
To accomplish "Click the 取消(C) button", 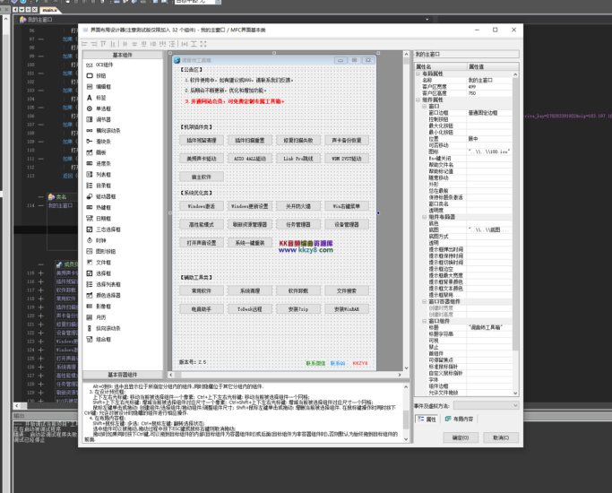I will 499,437.
